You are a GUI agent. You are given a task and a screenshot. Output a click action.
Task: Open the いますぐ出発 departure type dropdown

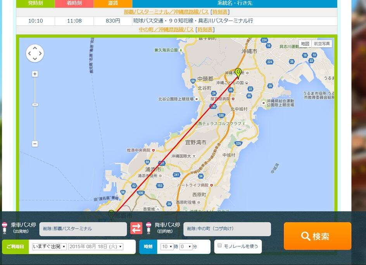point(49,246)
